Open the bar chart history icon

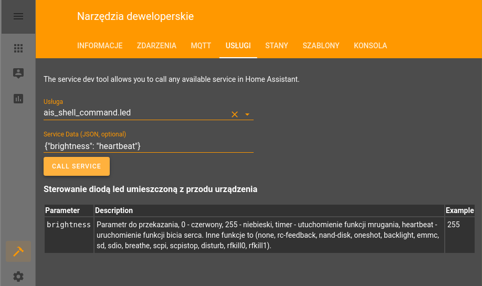(x=18, y=99)
